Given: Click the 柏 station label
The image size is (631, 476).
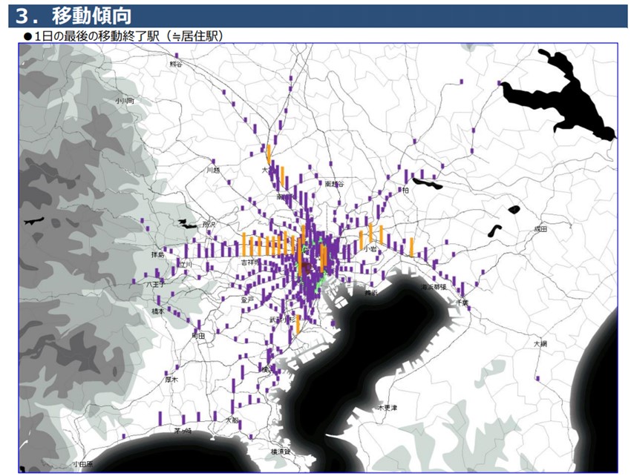Looking at the screenshot, I should pyautogui.click(x=405, y=190).
